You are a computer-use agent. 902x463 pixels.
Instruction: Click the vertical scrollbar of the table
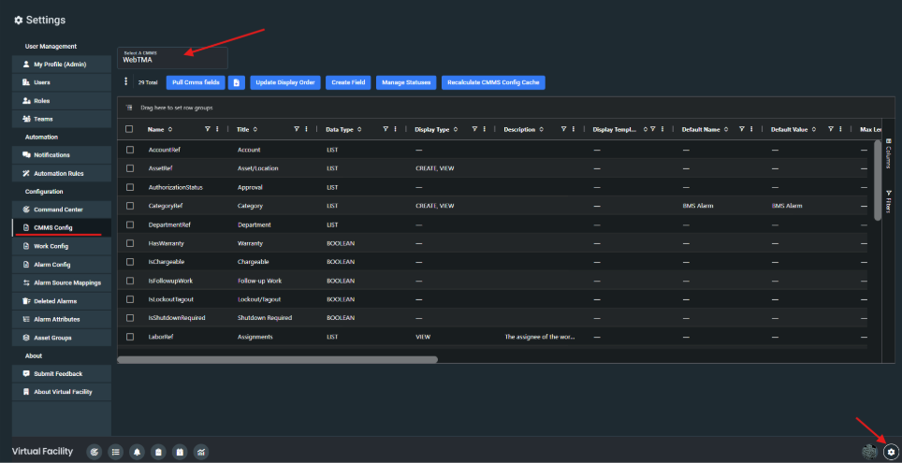tap(878, 180)
